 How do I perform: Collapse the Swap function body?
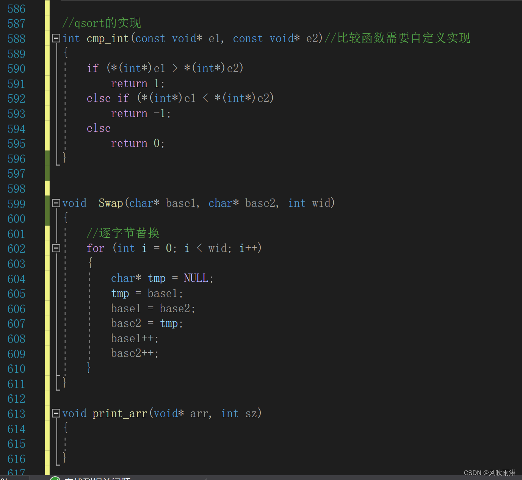click(x=56, y=203)
